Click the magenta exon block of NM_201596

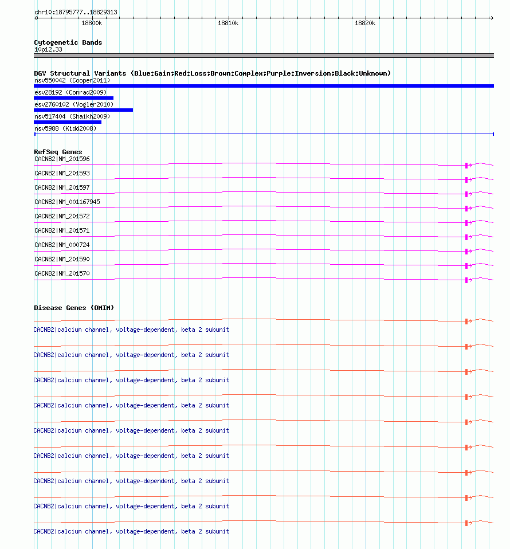click(x=466, y=166)
